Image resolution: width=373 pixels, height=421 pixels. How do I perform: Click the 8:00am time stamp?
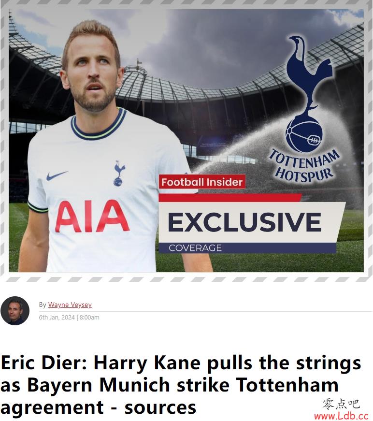pyautogui.click(x=90, y=318)
